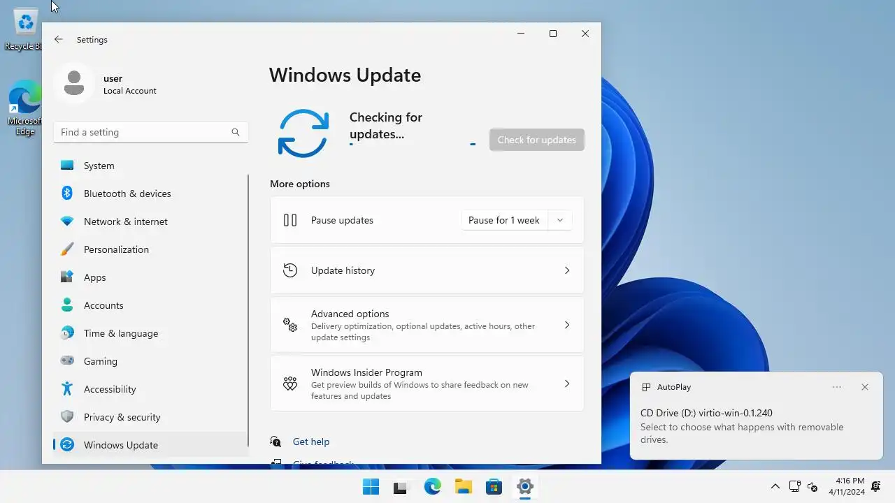Click the Windows Update sidebar icon

pos(67,445)
